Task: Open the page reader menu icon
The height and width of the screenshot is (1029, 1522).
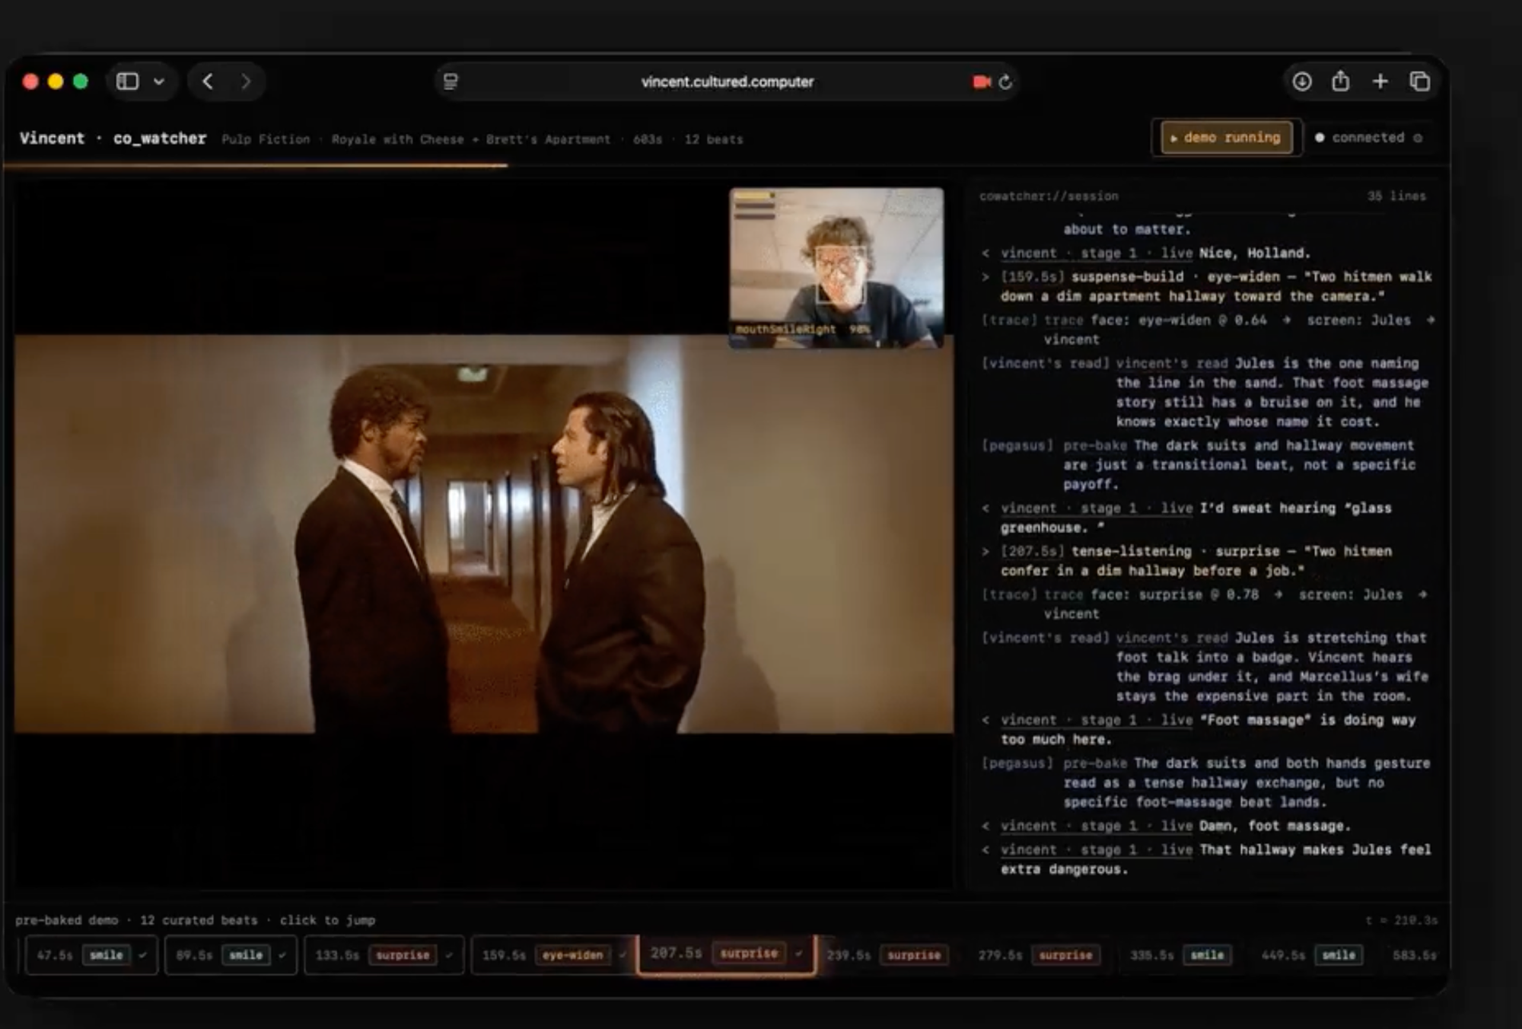Action: coord(451,81)
